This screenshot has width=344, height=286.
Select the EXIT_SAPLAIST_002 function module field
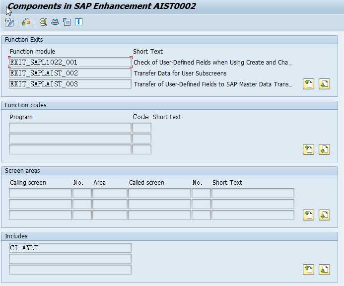point(70,73)
